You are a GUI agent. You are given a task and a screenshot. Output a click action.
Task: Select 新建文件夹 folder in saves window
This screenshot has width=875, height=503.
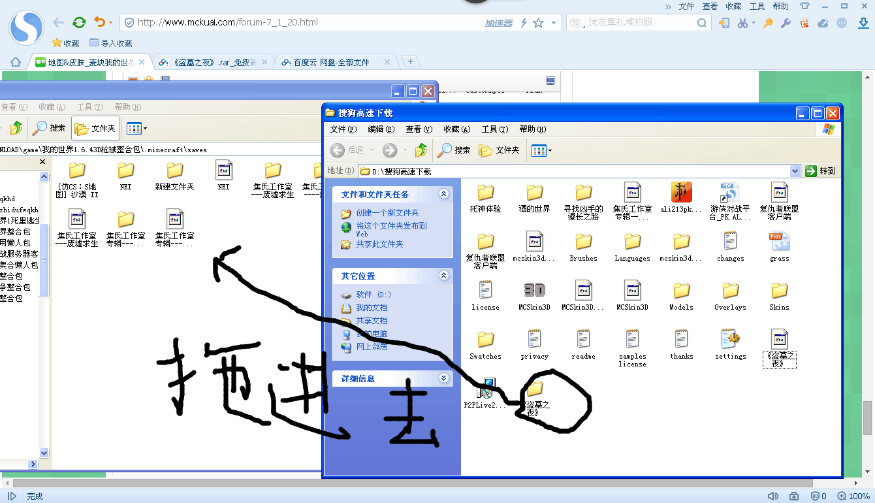click(174, 175)
